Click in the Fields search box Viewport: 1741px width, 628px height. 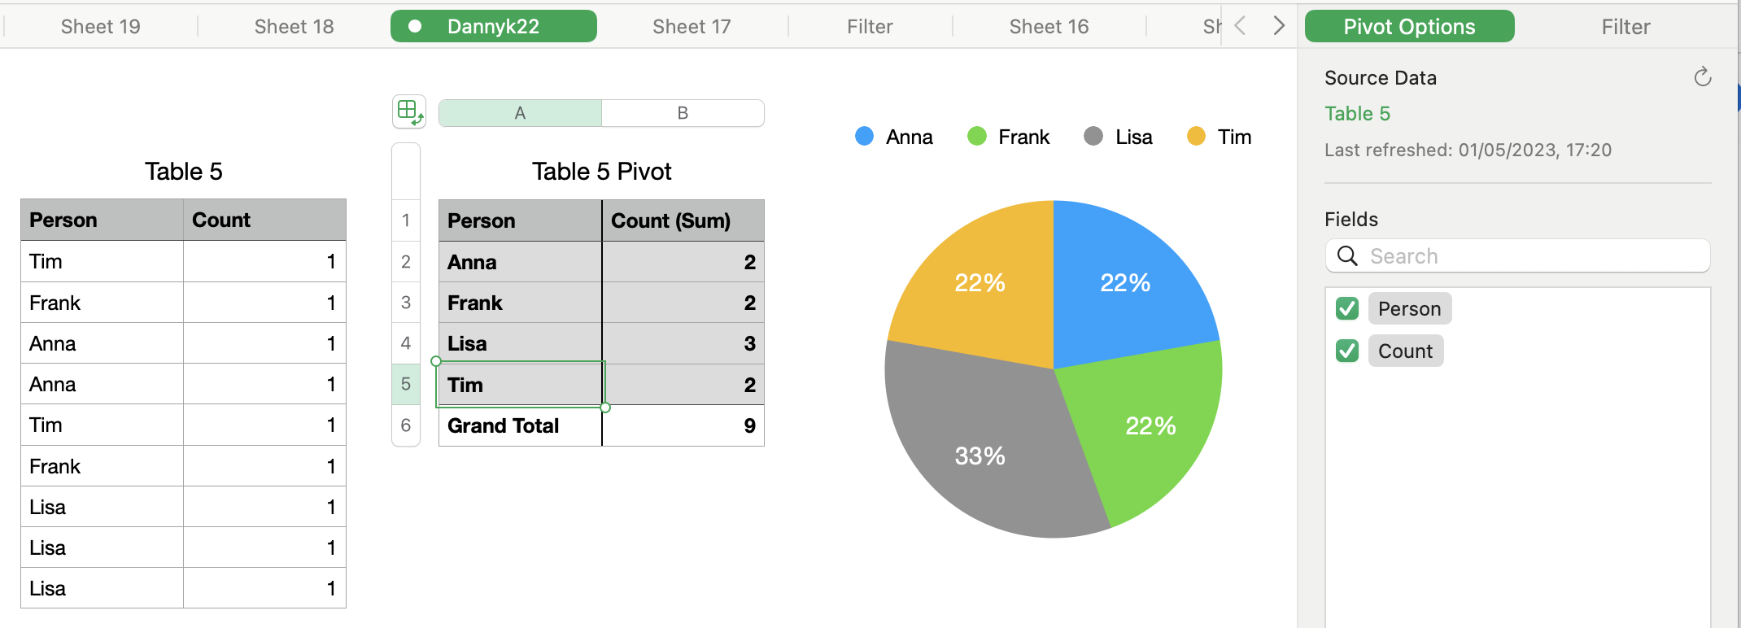pyautogui.click(x=1529, y=256)
